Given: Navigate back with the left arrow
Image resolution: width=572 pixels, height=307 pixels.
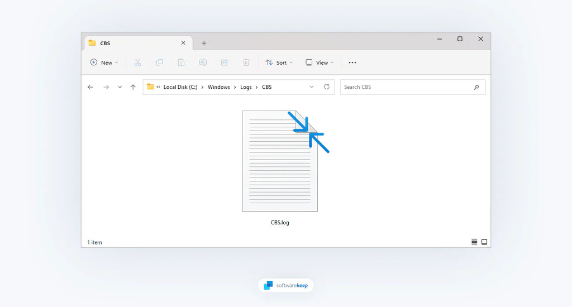Looking at the screenshot, I should pos(90,87).
